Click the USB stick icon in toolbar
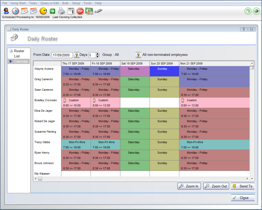The image size is (262, 210). coord(98,11)
